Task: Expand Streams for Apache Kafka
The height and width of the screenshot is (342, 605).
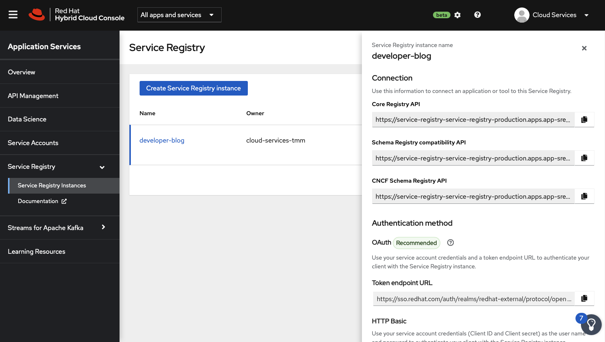Action: [x=103, y=227]
